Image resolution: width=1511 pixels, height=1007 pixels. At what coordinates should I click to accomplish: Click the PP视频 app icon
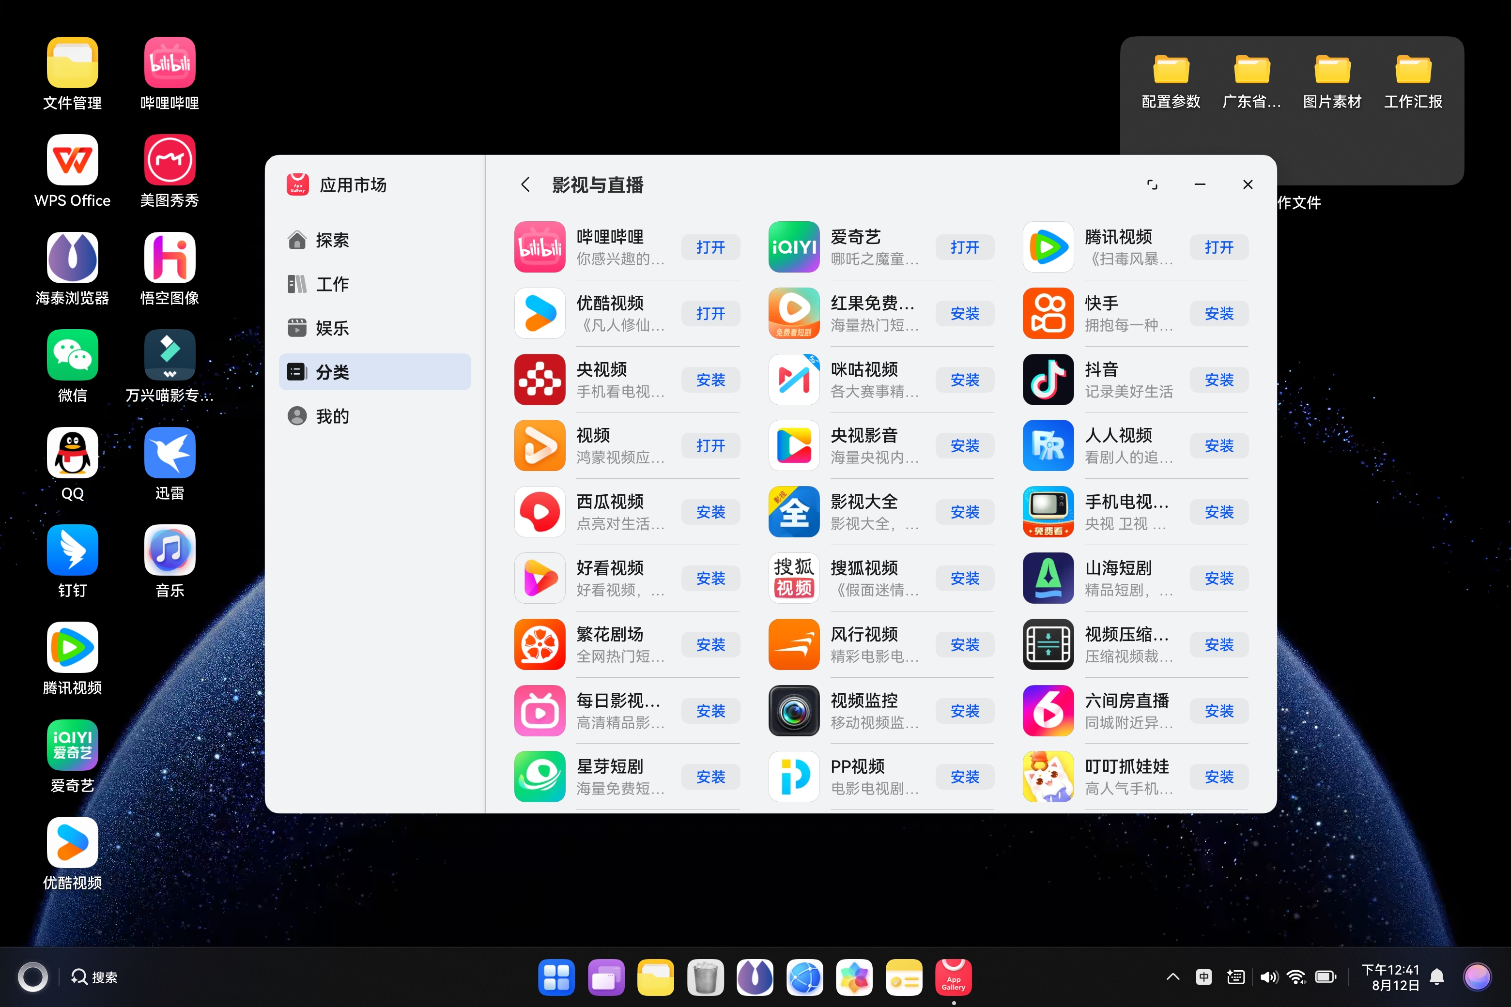pyautogui.click(x=794, y=777)
